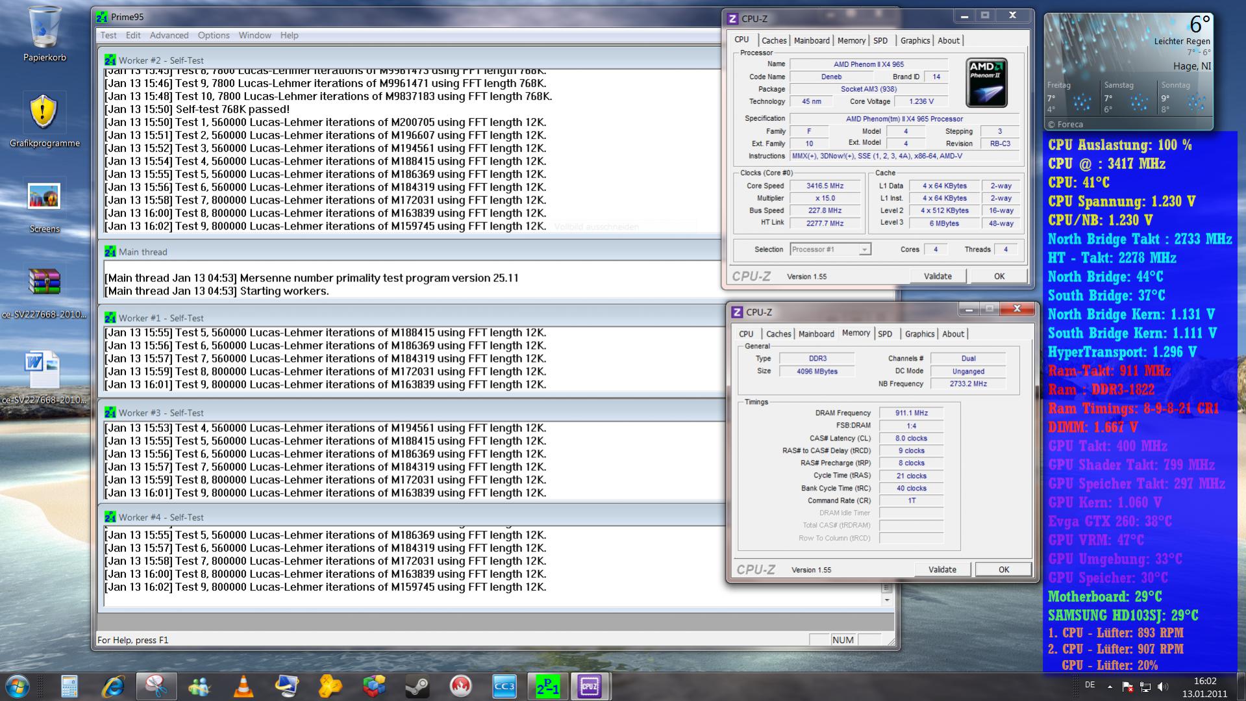Screen dimensions: 1246x701
Task: Open Internet Explorer from the taskbar
Action: 113,686
